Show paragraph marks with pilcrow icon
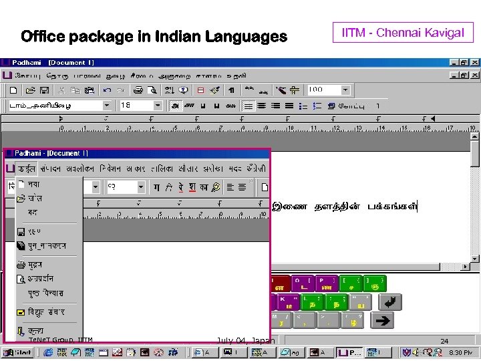The height and width of the screenshot is (361, 481). (x=231, y=90)
